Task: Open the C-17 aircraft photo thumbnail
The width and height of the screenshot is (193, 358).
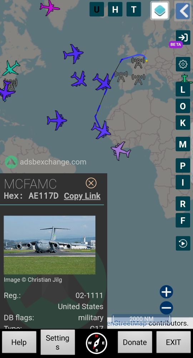Action: click(49, 245)
